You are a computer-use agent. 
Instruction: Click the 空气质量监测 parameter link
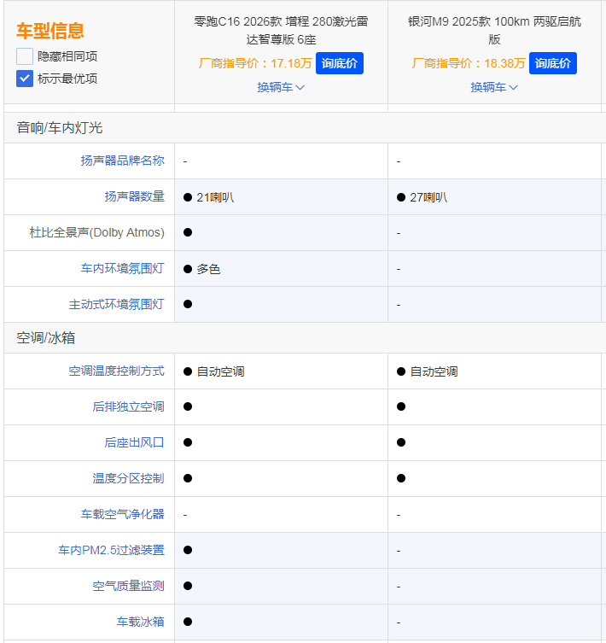(x=128, y=586)
